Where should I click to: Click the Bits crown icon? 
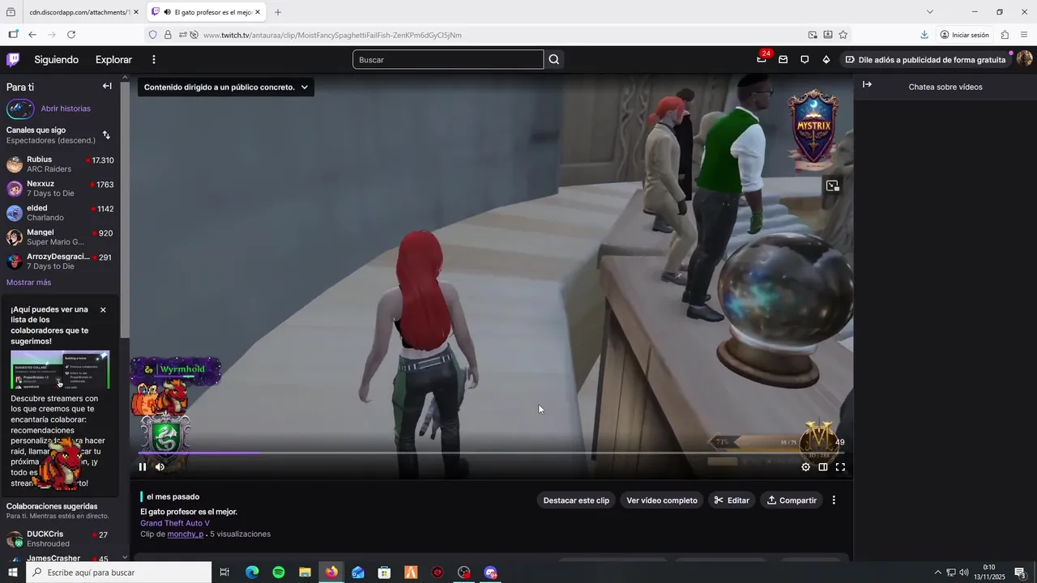coord(826,59)
